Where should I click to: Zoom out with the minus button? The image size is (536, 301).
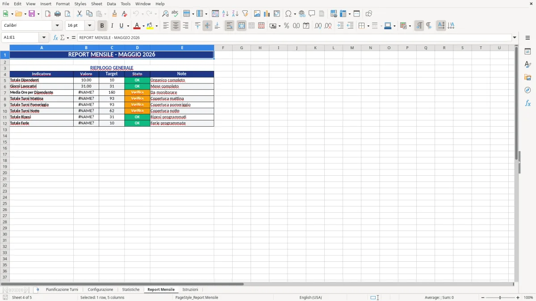pos(483,297)
